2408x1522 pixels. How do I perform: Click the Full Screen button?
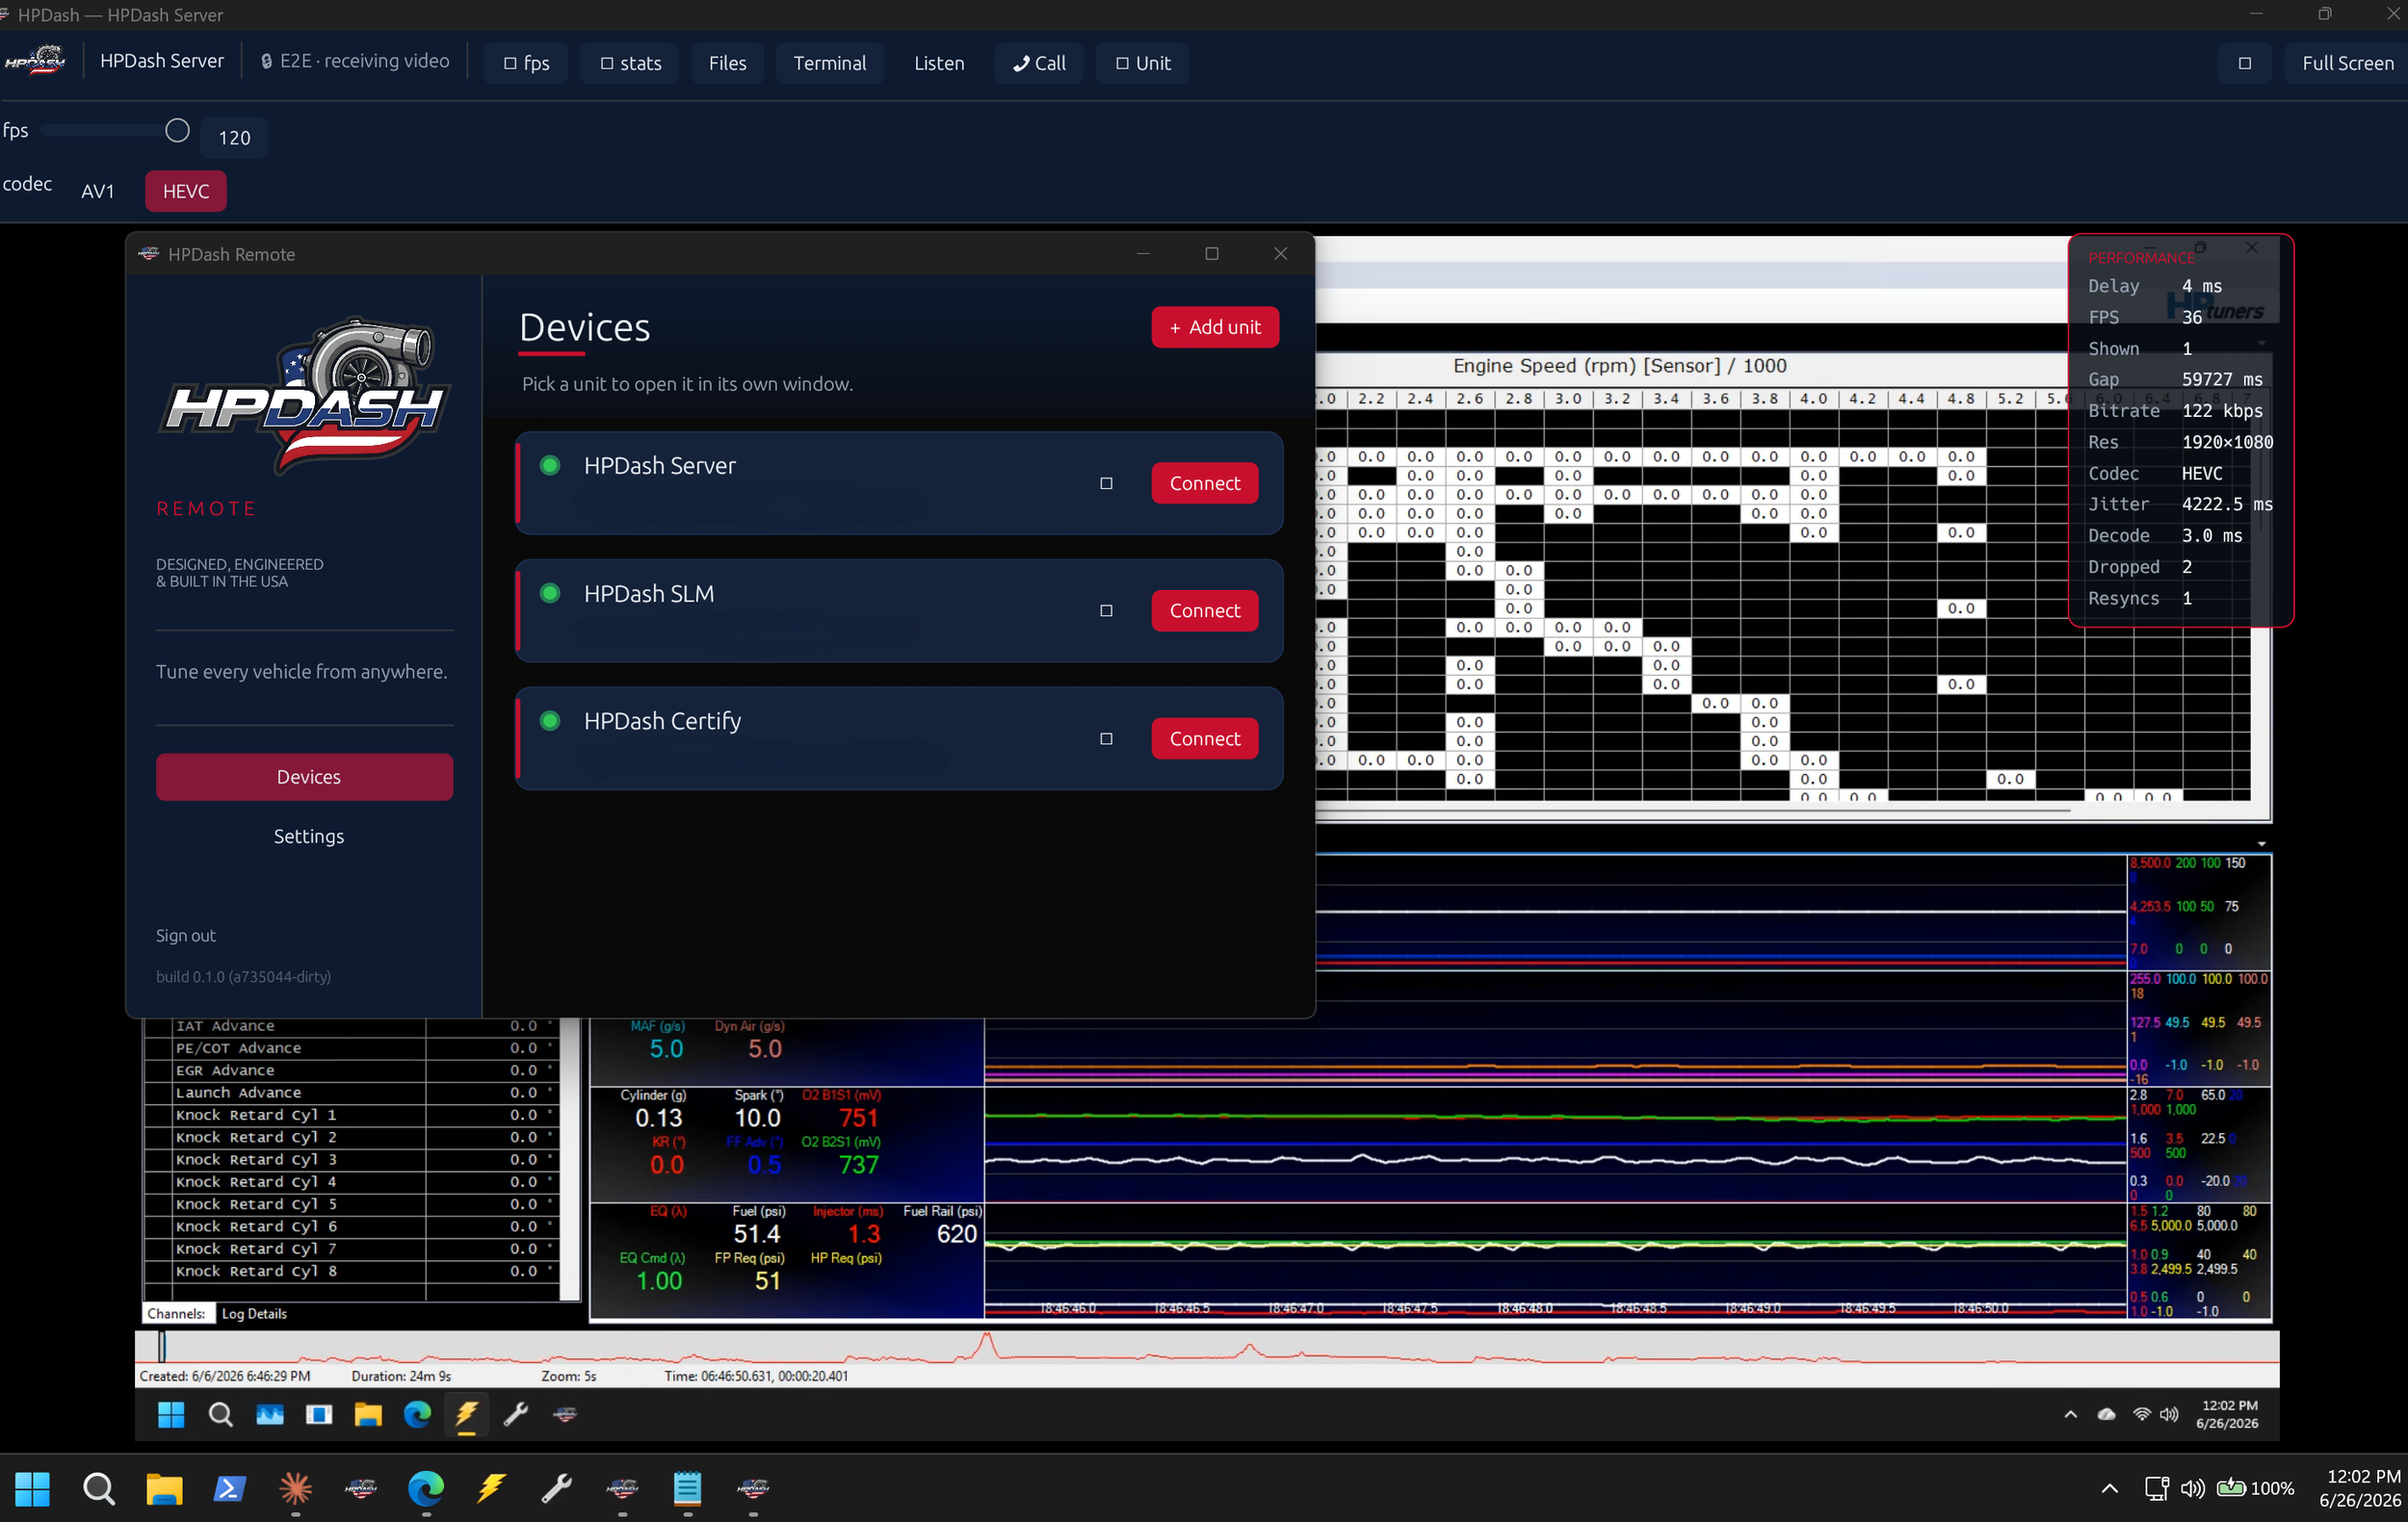2347,63
